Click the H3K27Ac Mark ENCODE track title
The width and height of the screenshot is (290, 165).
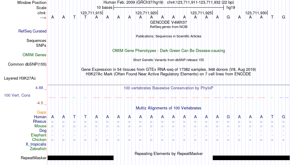click(x=169, y=74)
